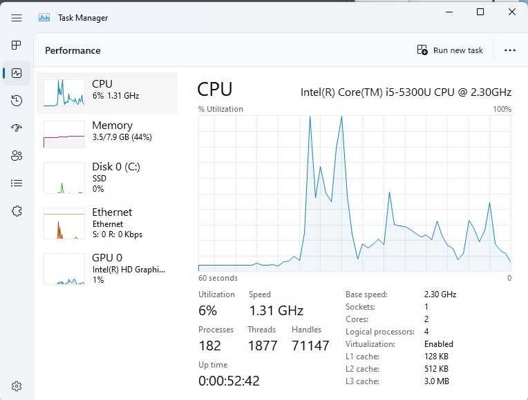Image resolution: width=528 pixels, height=400 pixels.
Task: Click Run new task button
Action: pos(451,50)
